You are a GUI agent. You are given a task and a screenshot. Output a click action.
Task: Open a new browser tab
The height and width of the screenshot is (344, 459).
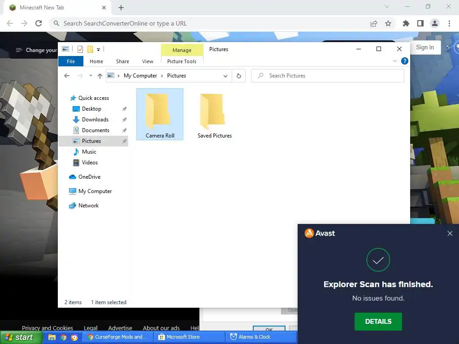tap(121, 8)
